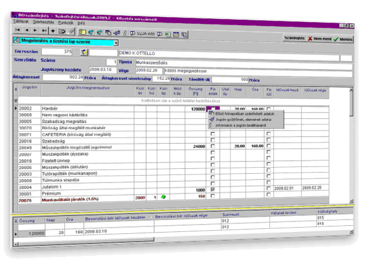Select Előző hónapokban számfejtett adatok menu entry
Image resolution: width=385 pixels, height=265 pixels.
[244, 113]
